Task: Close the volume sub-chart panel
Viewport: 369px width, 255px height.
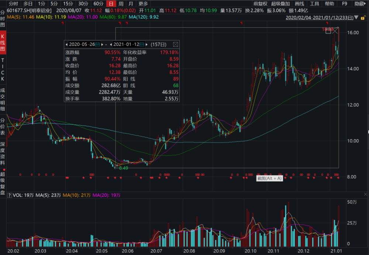Action: click(x=365, y=194)
